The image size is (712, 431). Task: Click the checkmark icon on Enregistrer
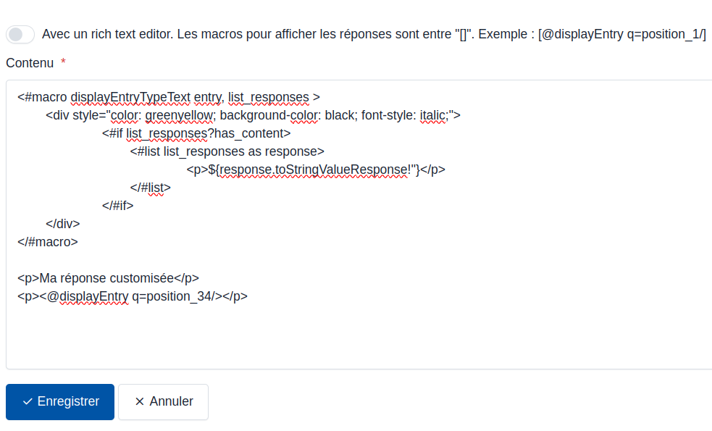tap(28, 401)
